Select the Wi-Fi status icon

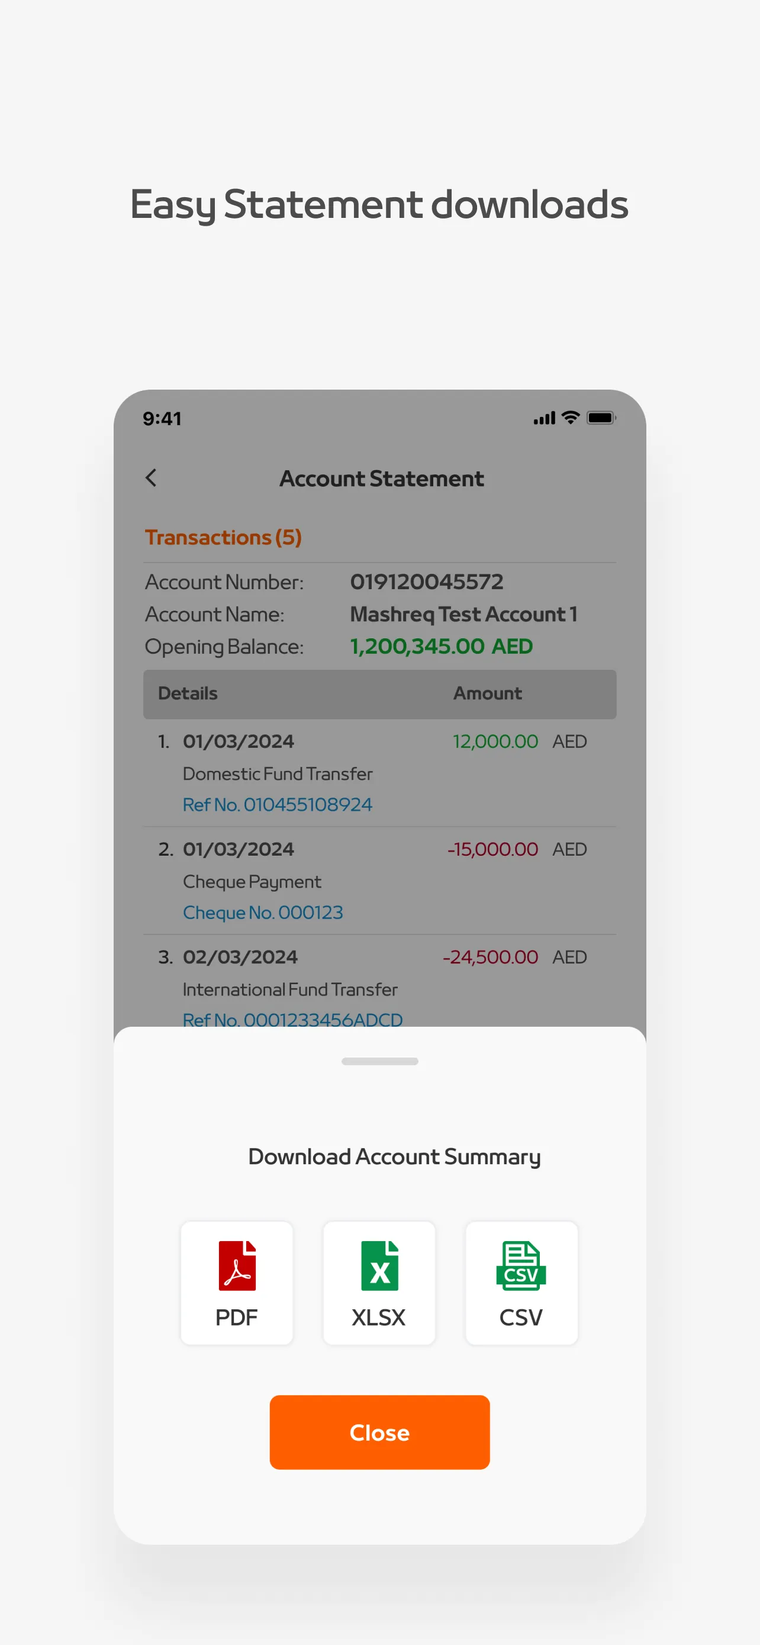(571, 417)
